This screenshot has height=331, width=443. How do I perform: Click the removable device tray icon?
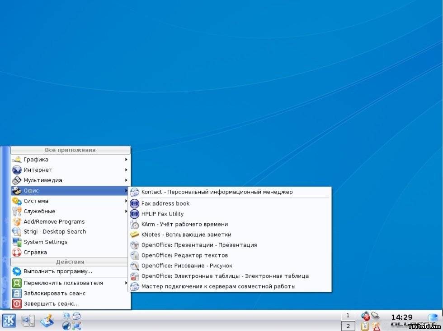point(375,315)
